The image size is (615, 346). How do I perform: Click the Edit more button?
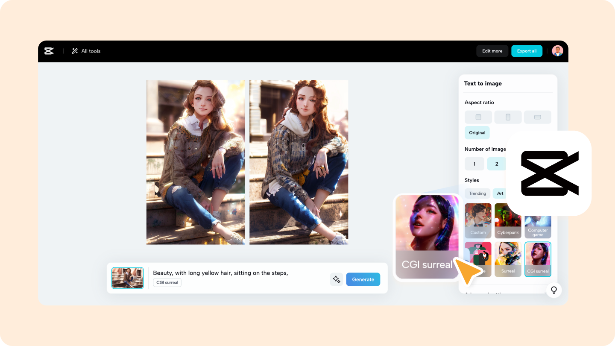pos(492,51)
